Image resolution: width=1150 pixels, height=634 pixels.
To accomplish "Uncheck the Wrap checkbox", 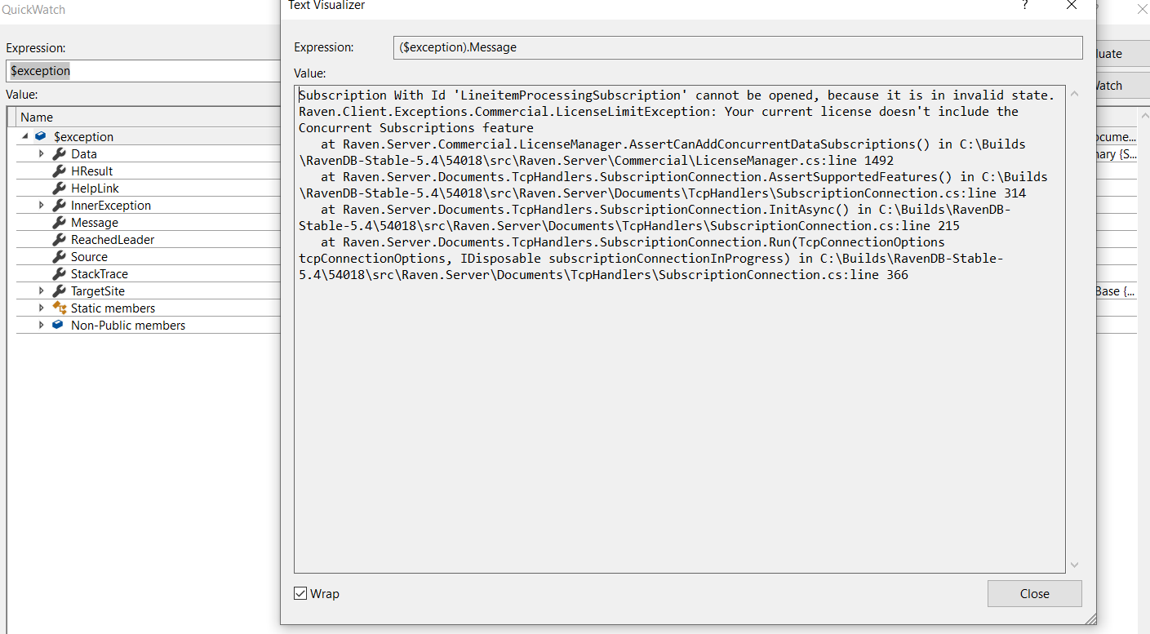I will [x=301, y=593].
